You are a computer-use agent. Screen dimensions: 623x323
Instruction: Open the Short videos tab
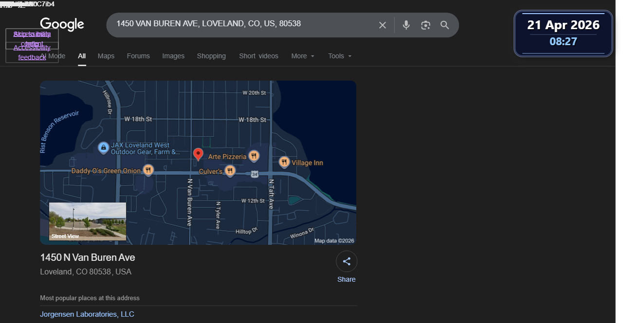click(258, 56)
